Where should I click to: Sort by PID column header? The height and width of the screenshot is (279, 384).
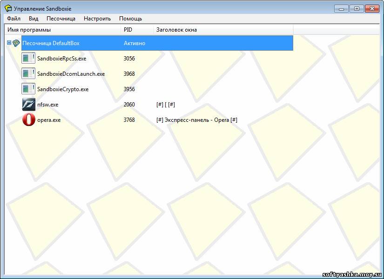point(137,30)
